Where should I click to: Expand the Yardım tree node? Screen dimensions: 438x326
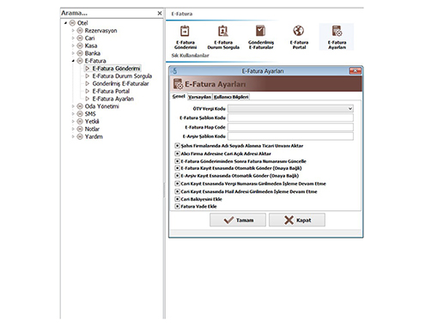(x=73, y=136)
